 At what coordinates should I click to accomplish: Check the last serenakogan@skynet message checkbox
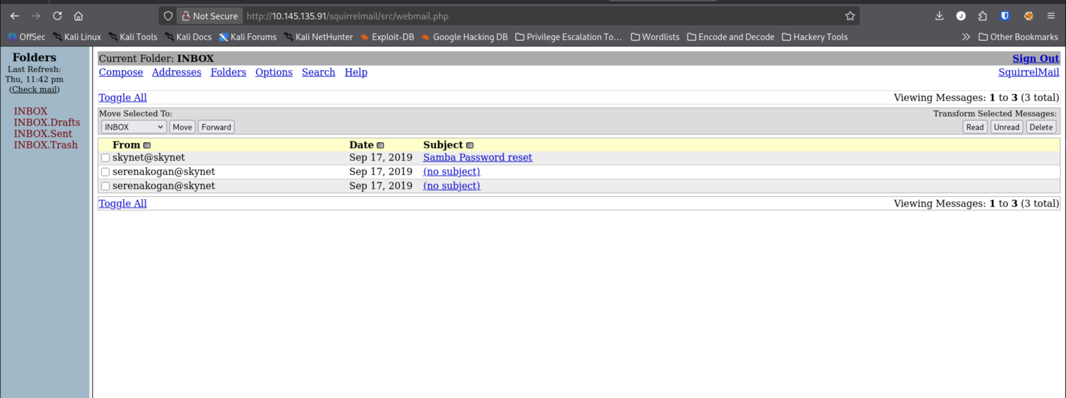[105, 187]
